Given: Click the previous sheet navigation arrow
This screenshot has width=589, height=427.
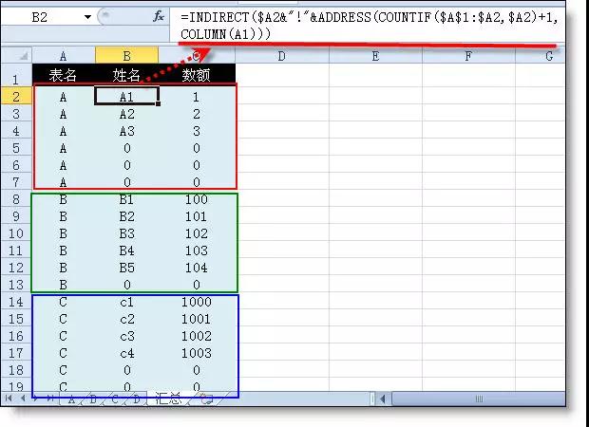Looking at the screenshot, I should coord(23,399).
